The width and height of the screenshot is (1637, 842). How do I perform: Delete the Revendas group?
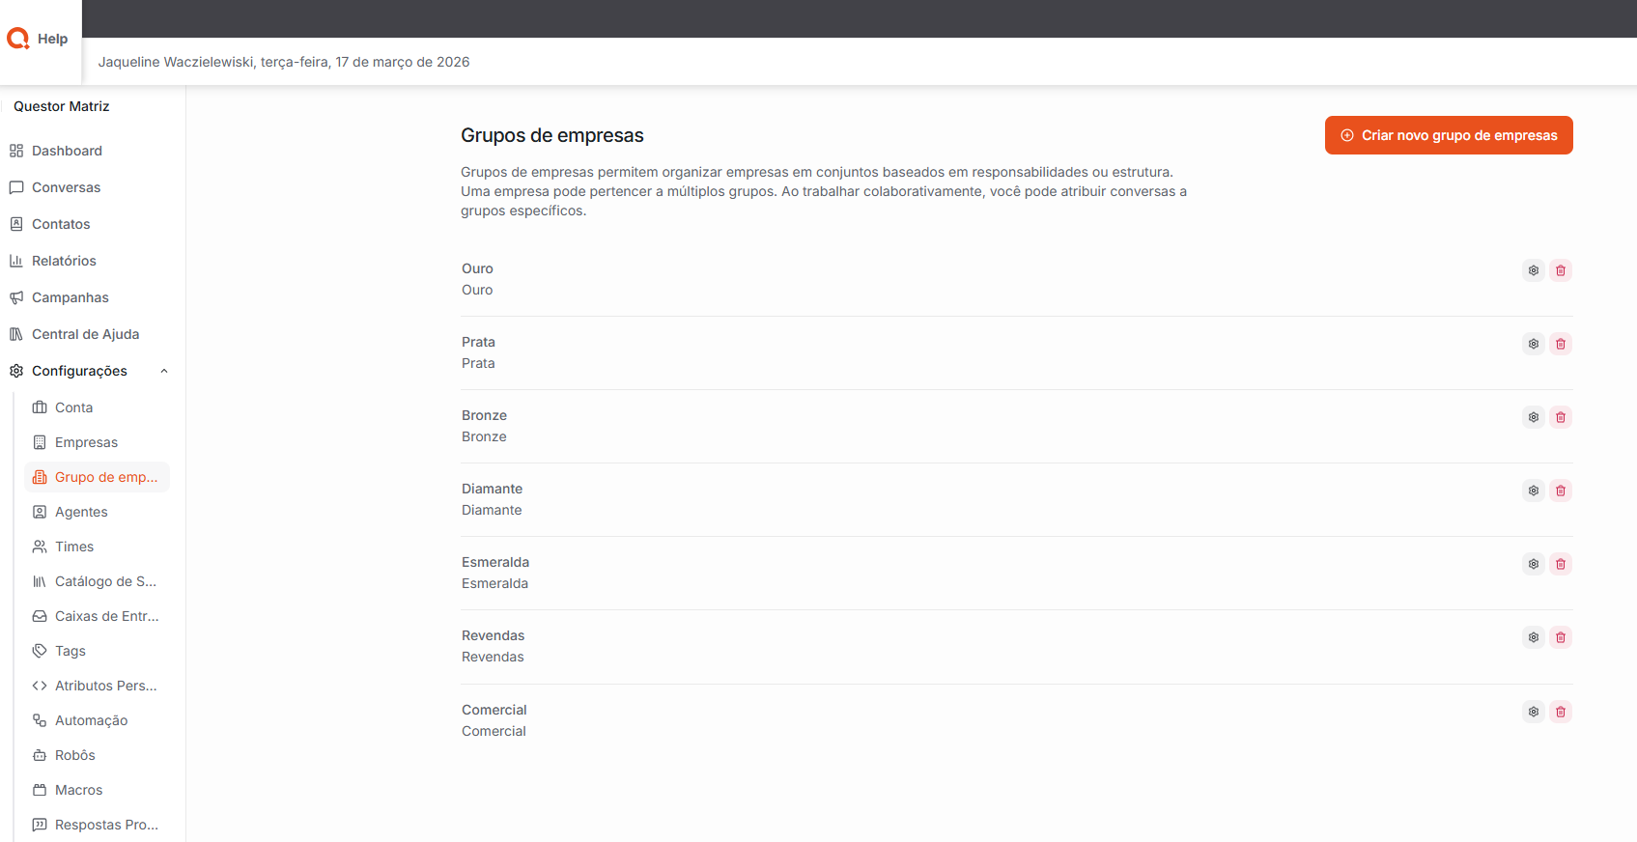point(1560,637)
